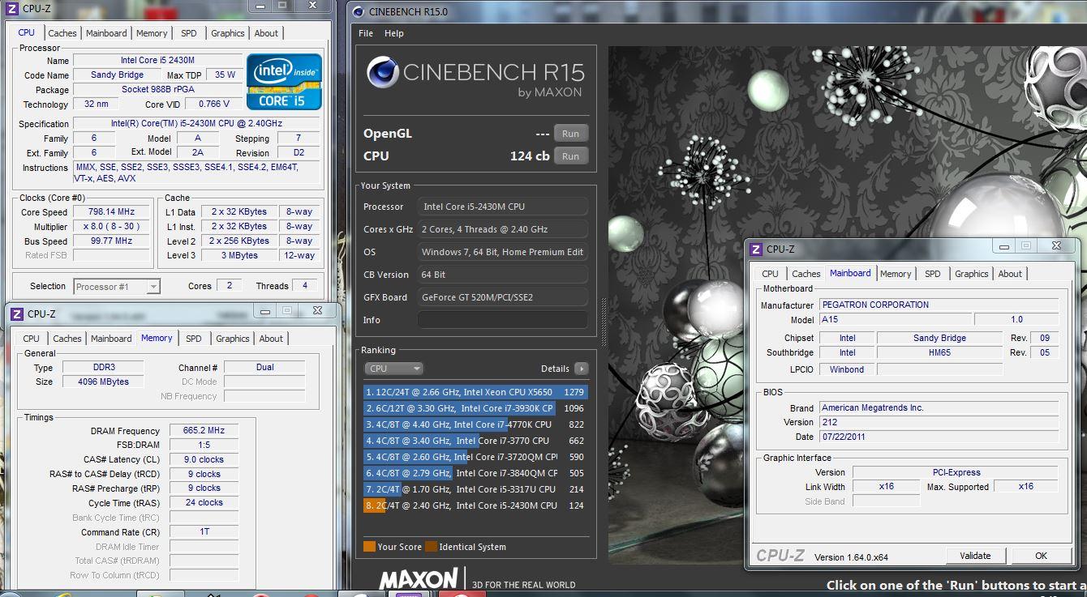Click the PEGATRON CORPORATION manufacturer field
The height and width of the screenshot is (597, 1087).
point(939,305)
